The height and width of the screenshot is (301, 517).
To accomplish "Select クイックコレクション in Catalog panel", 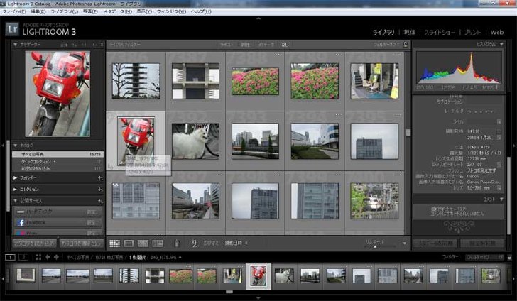I will click(x=58, y=162).
